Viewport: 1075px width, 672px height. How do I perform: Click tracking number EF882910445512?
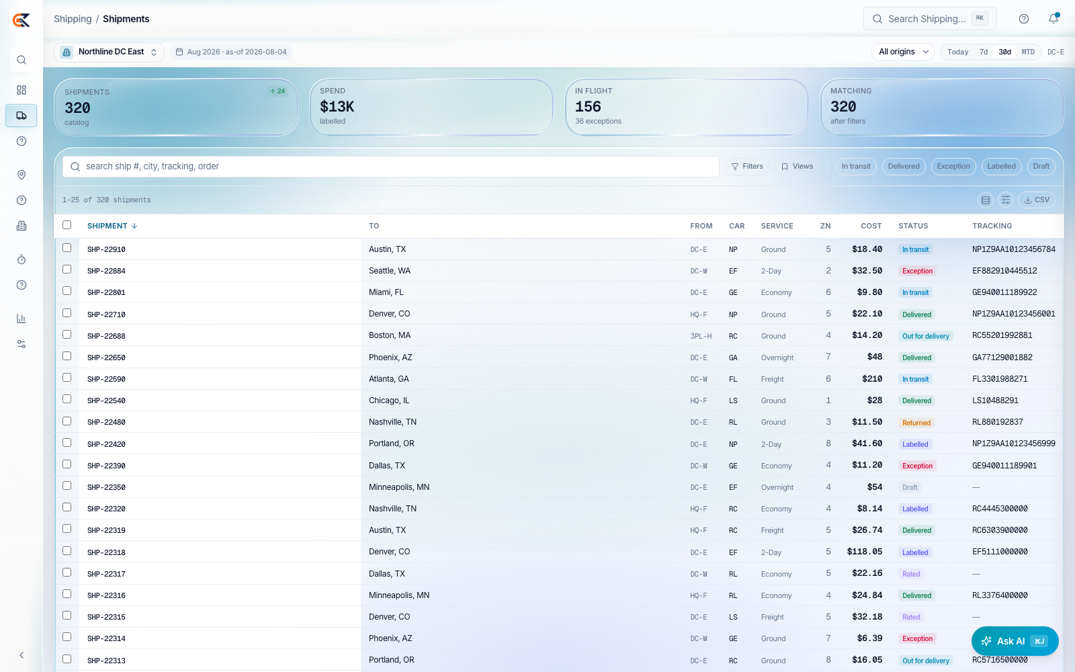(1004, 271)
